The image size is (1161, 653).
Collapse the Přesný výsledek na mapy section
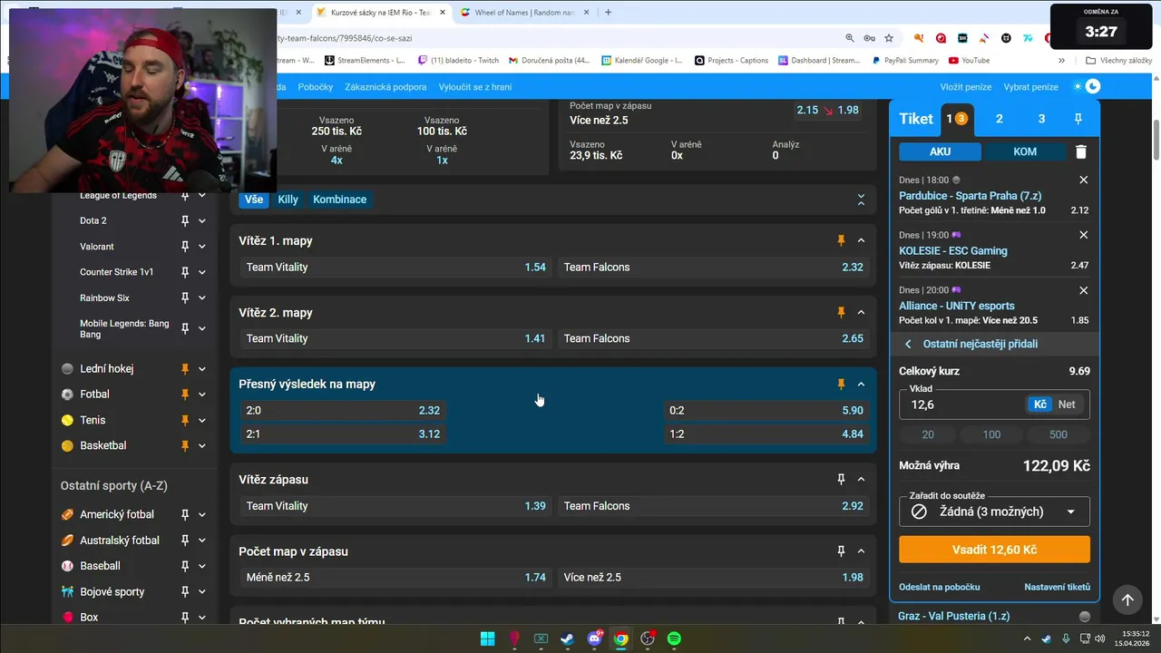(861, 384)
